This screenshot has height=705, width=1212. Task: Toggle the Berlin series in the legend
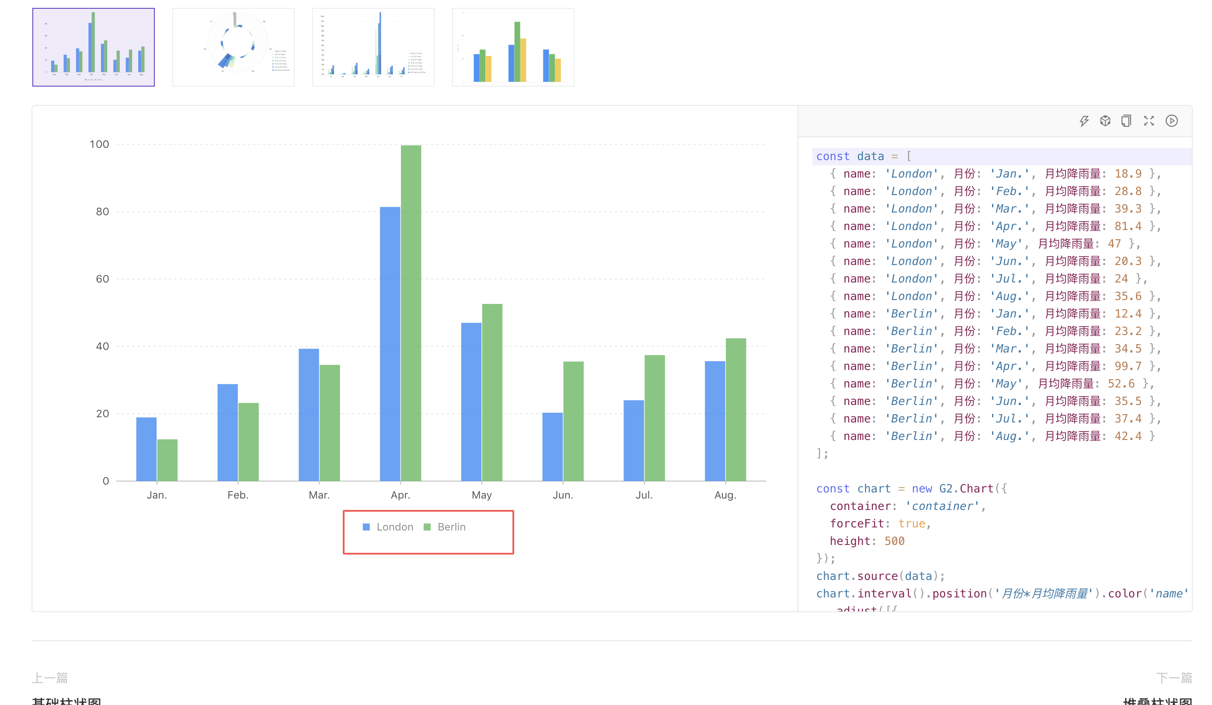[451, 527]
